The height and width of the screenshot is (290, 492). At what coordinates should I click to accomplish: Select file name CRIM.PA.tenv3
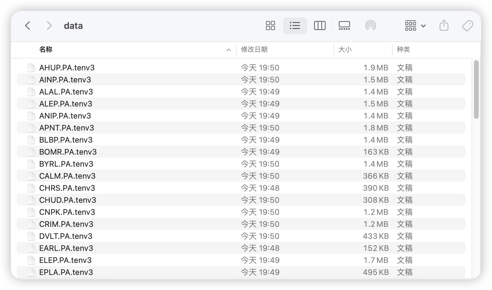66,224
